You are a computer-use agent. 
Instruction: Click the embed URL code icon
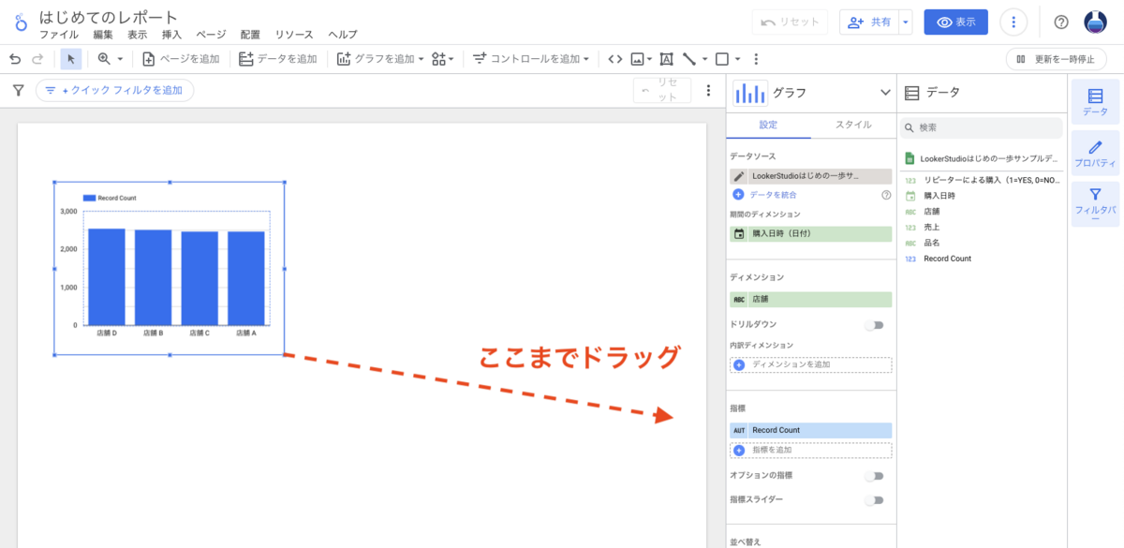tap(614, 59)
